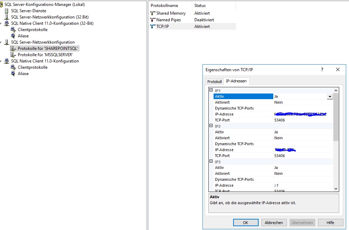This screenshot has width=349, height=230.
Task: Select the SQL Server-Dienste icon
Action: coord(7,11)
